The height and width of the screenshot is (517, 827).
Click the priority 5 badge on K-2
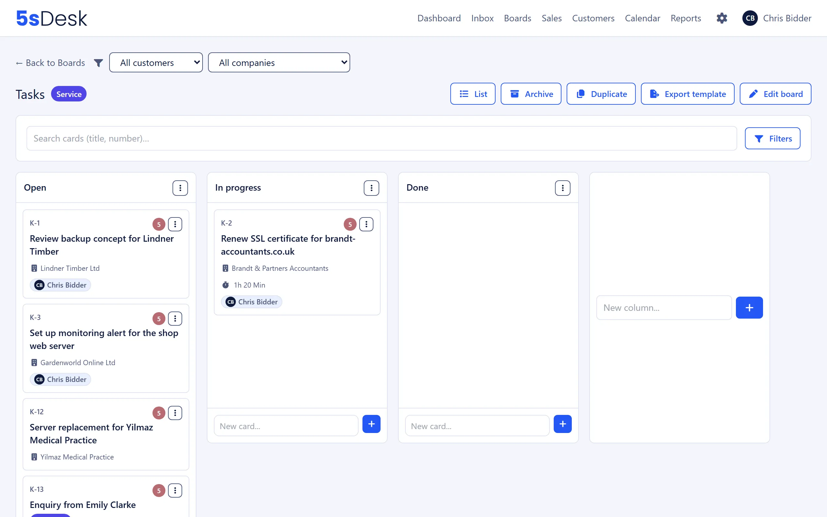point(350,224)
